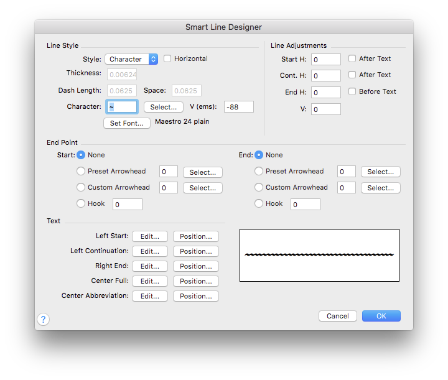Viewport: 448px width, 380px height.
Task: Click the End H input field
Action: tap(326, 93)
